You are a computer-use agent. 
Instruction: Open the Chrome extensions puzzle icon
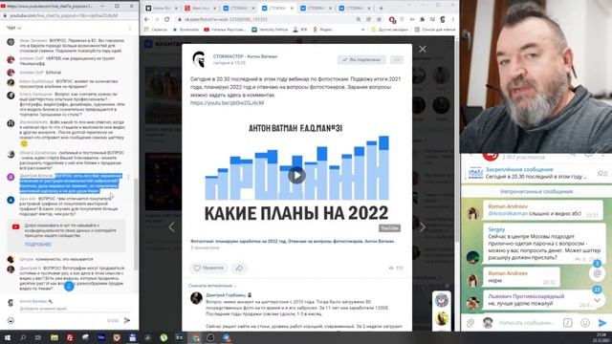point(423,19)
